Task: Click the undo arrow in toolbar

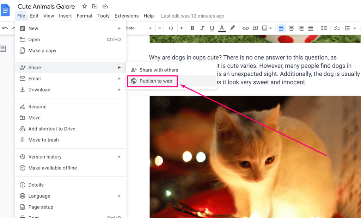Action: click(5, 28)
